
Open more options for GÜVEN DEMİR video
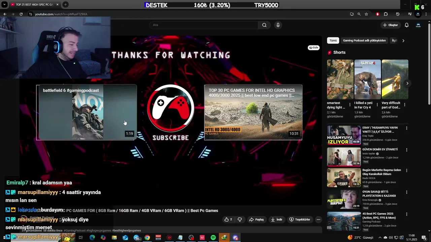click(x=406, y=150)
